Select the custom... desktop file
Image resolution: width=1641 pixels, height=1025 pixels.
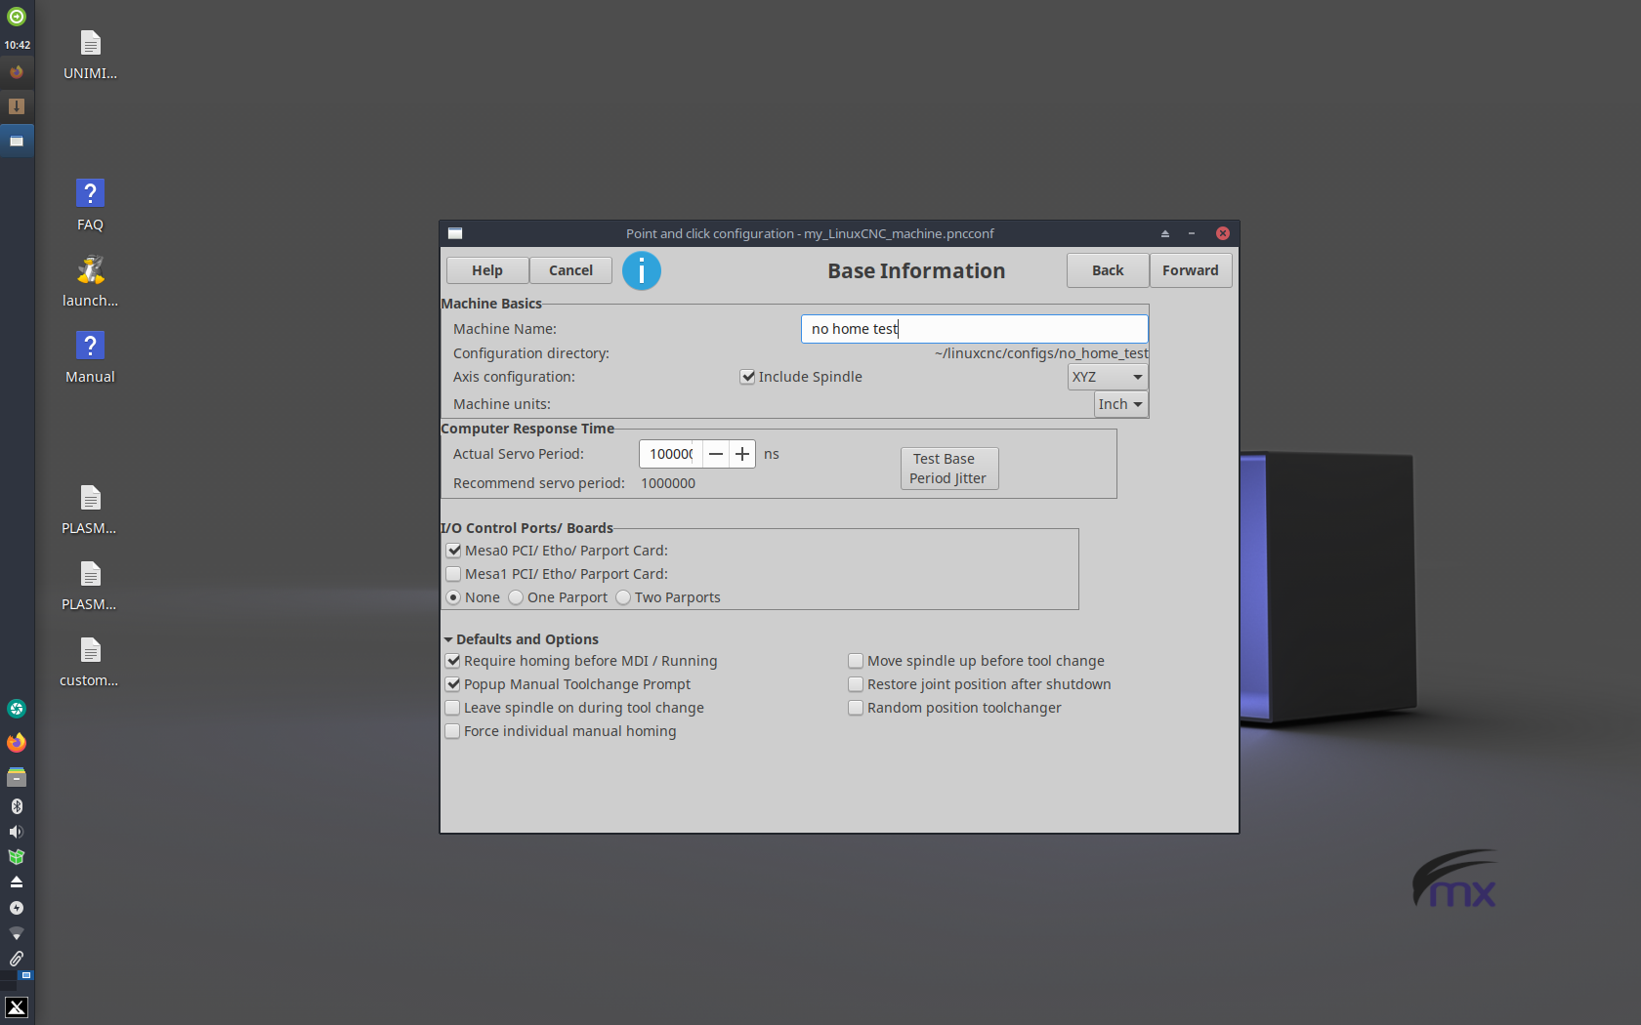click(x=90, y=662)
